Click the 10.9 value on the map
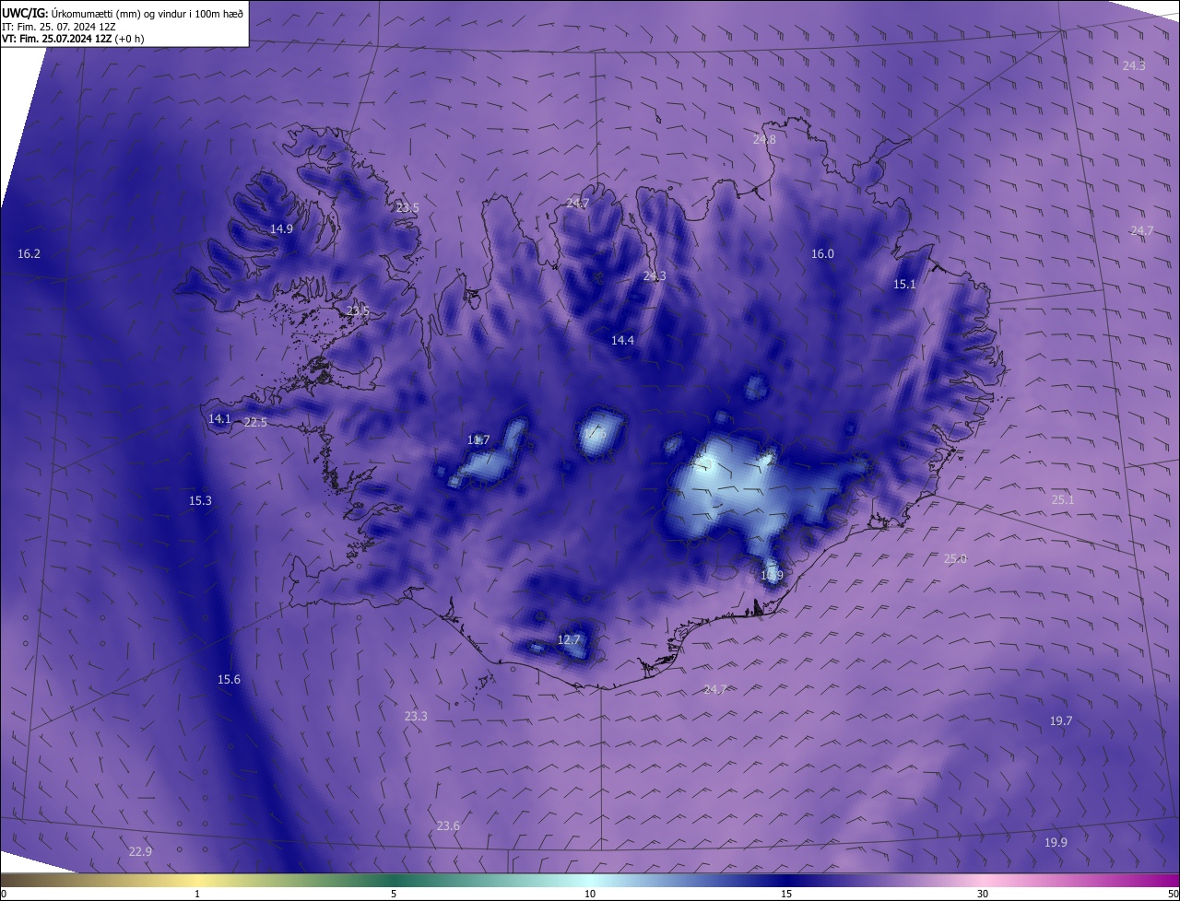Viewport: 1180px width, 901px height. click(772, 576)
